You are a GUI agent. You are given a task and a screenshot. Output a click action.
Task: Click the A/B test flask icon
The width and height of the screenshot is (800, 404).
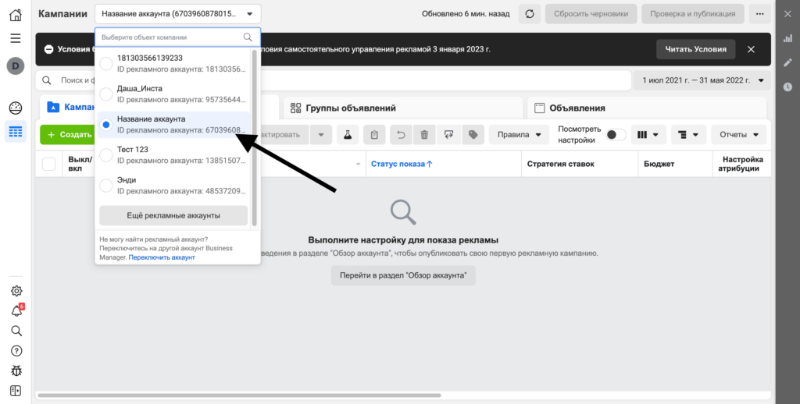(348, 135)
